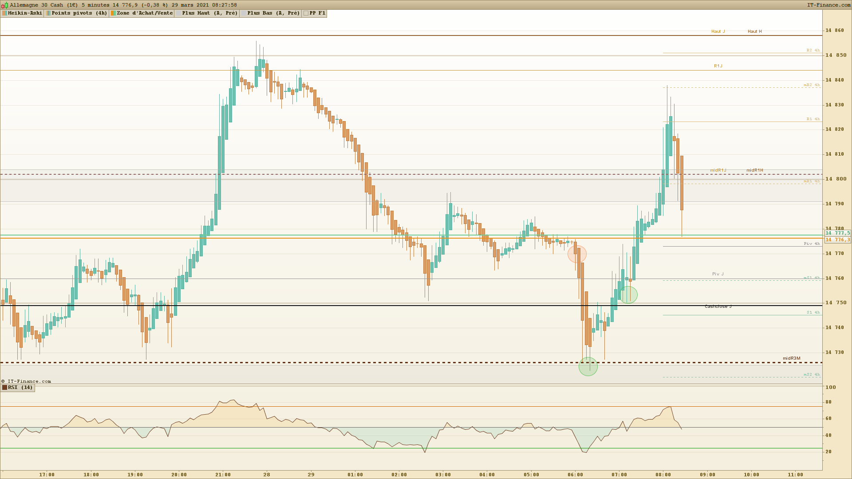The image size is (852, 479).
Task: Select the Plus Haut (A, Pré) indicator
Action: point(209,13)
